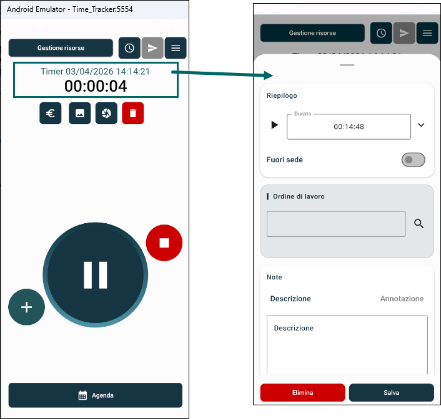The height and width of the screenshot is (419, 441).
Task: Toggle the Fuori sede switch
Action: [x=413, y=160]
